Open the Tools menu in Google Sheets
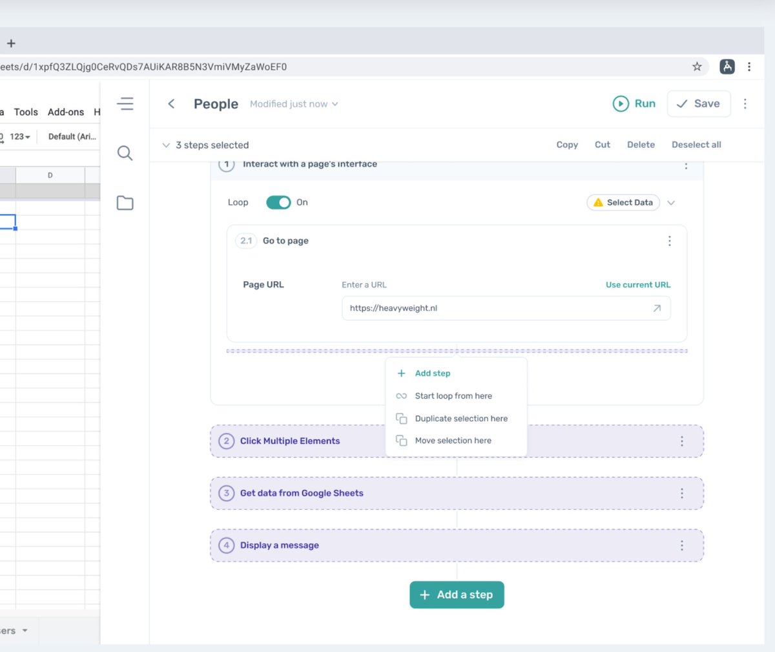 pos(26,112)
